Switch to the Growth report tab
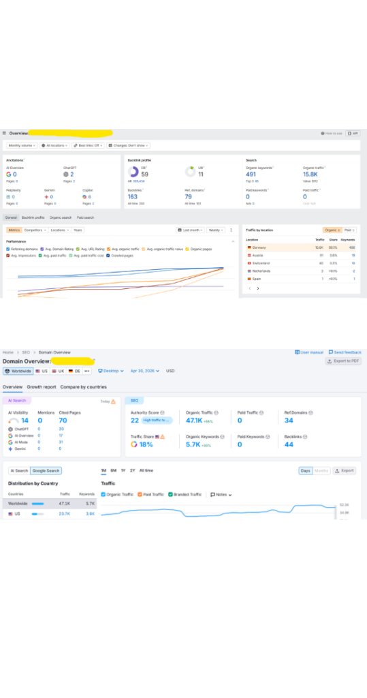367x698 pixels. (x=42, y=387)
